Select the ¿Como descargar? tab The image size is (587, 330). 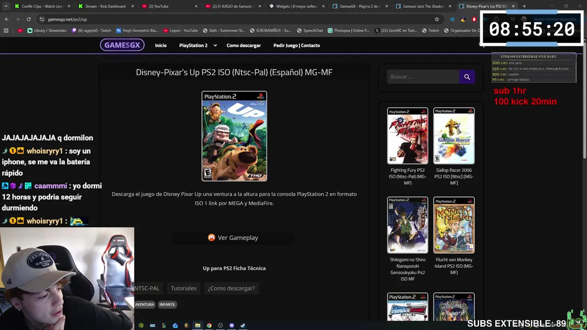[231, 288]
